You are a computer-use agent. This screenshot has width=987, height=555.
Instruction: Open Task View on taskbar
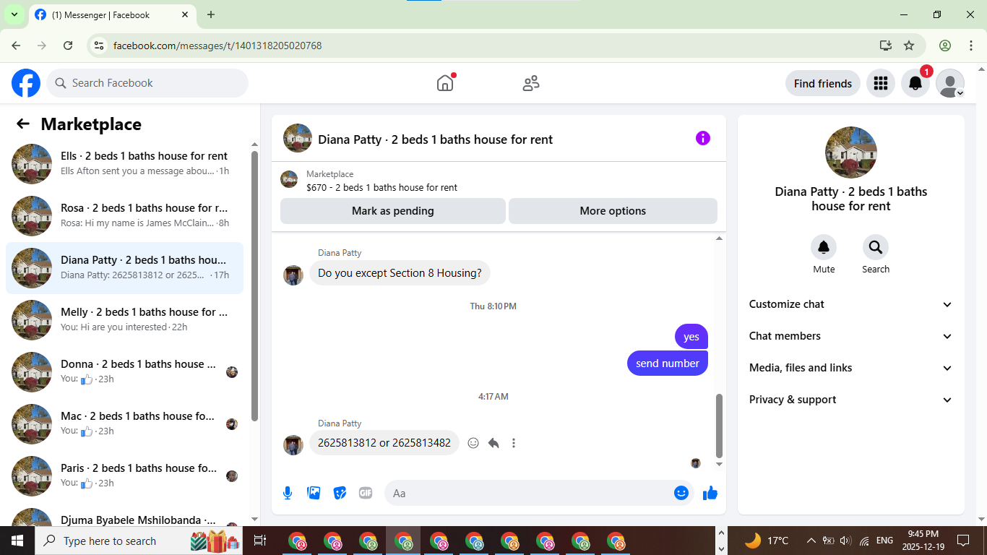[x=260, y=541]
